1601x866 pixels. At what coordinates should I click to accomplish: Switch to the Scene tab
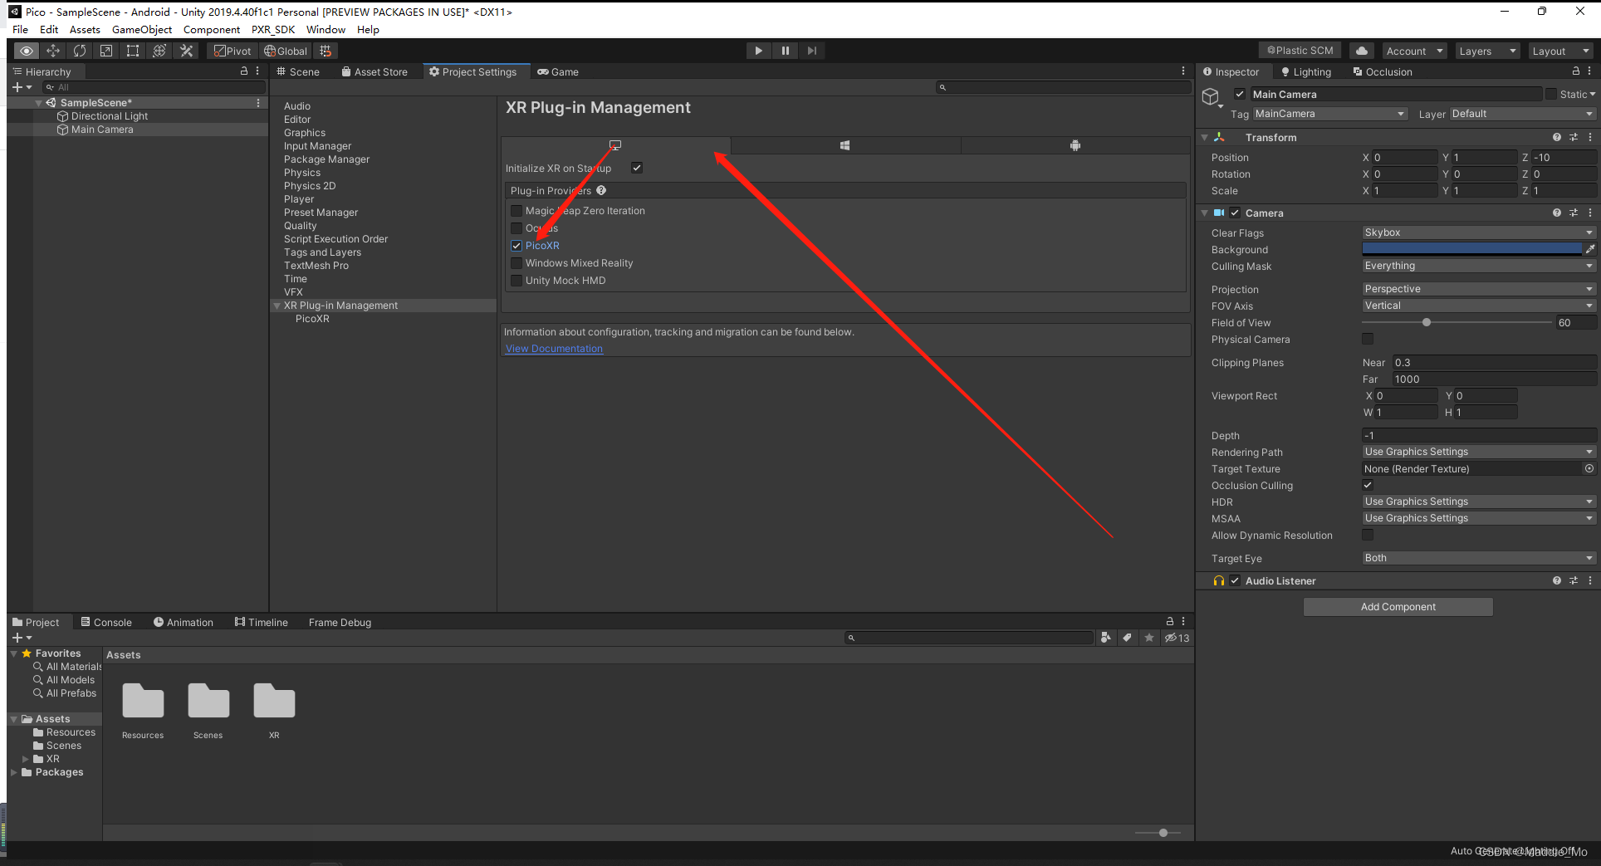(298, 71)
